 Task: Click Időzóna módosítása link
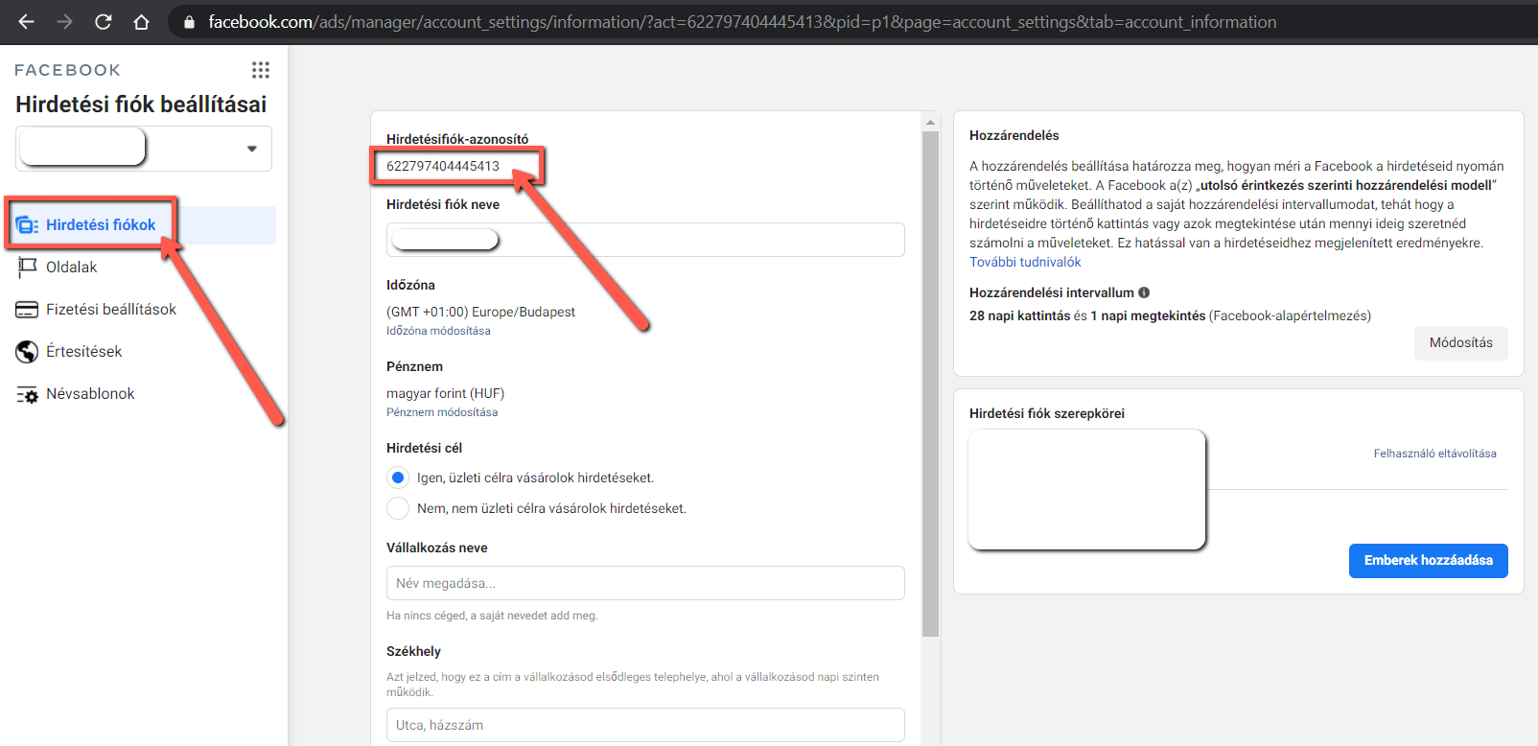[x=438, y=331]
